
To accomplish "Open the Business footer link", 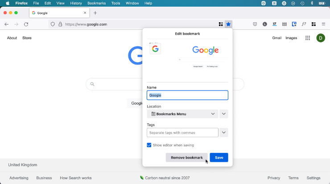I will pos(44,178).
